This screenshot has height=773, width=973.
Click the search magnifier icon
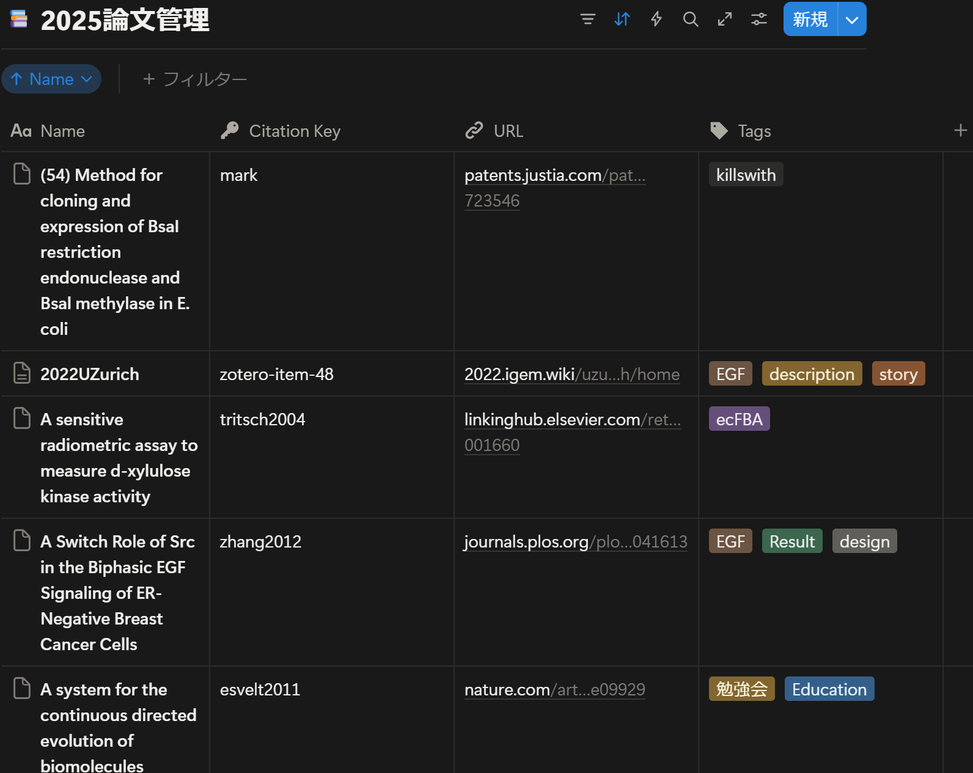tap(690, 20)
